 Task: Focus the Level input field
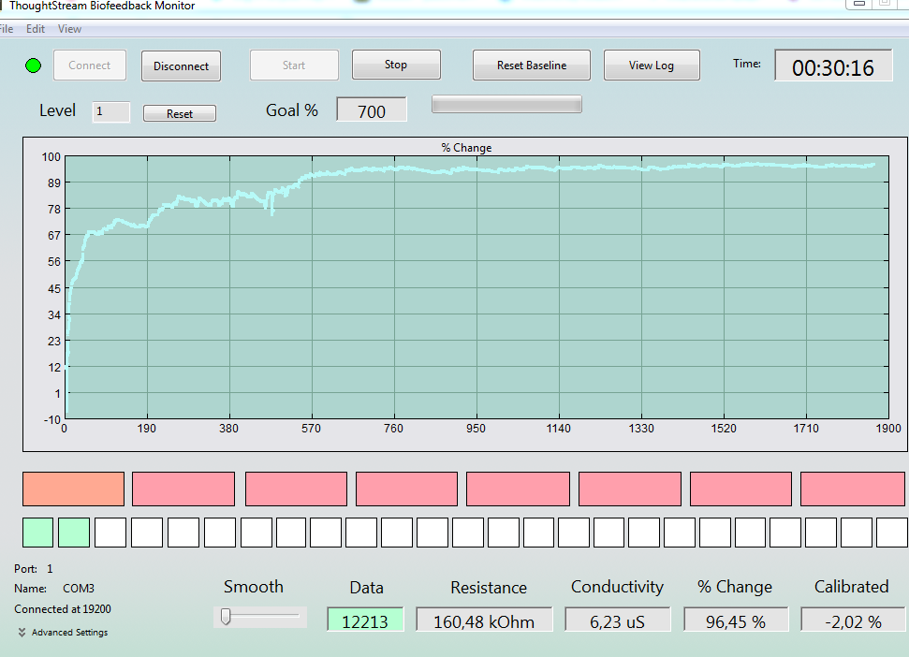click(x=111, y=111)
